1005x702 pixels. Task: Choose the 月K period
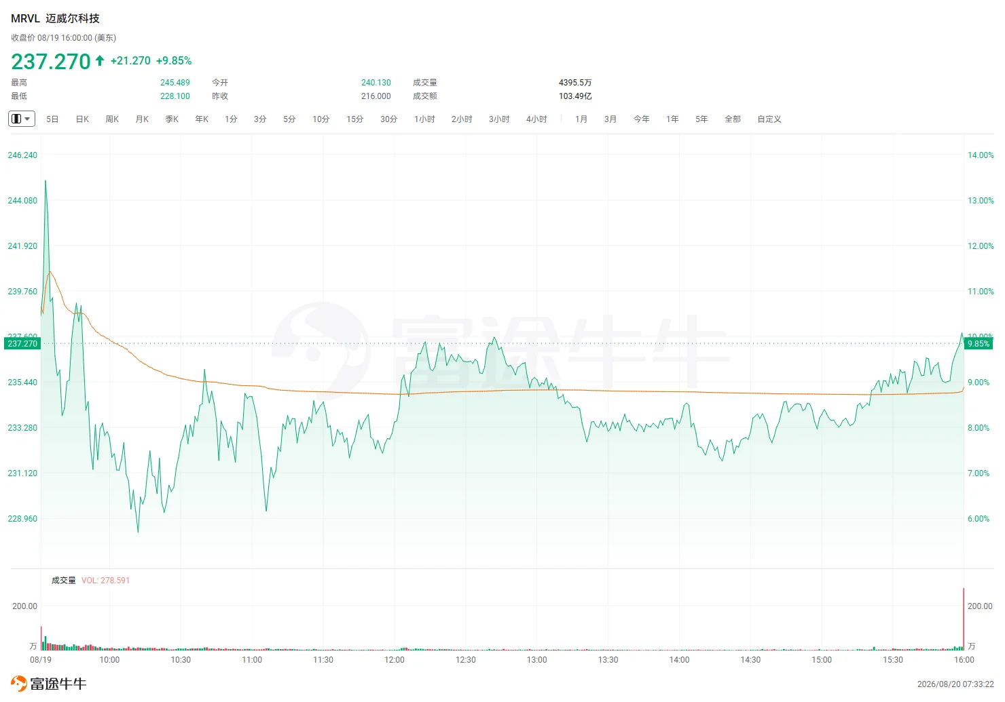click(x=142, y=119)
